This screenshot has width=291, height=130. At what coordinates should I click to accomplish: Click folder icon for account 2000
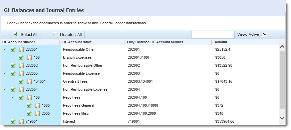[37, 113]
